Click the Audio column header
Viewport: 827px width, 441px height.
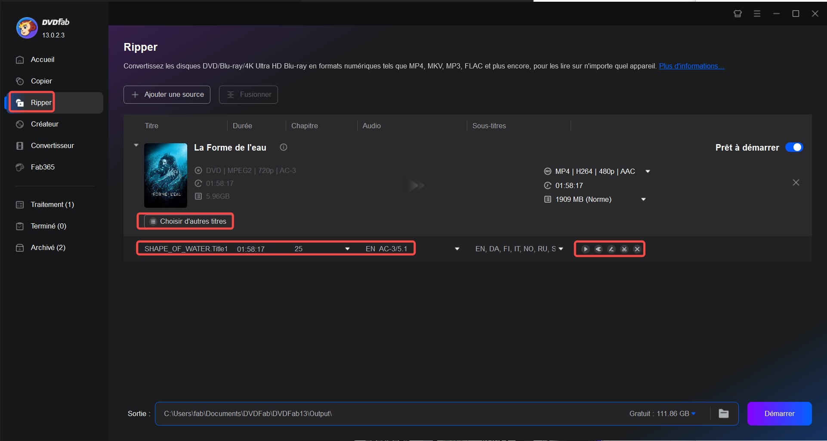[372, 126]
